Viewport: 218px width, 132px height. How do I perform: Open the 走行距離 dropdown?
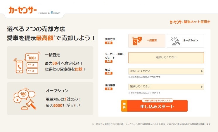click(x=166, y=87)
